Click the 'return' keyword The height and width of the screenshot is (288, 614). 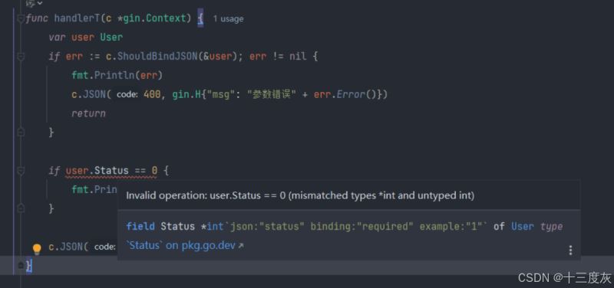pyautogui.click(x=88, y=113)
